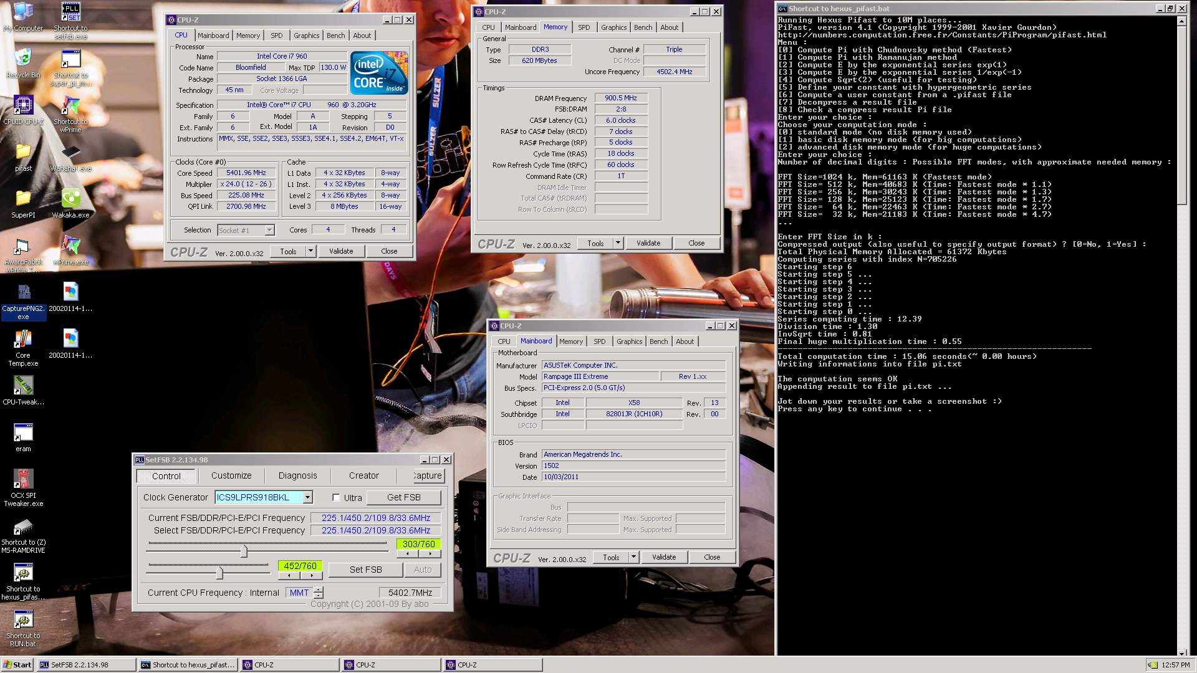Open SuperPI folder on desktop
Screen dimensions: 1197x673
click(x=23, y=204)
